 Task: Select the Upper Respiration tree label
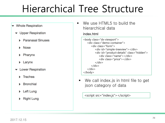pos(33,33)
